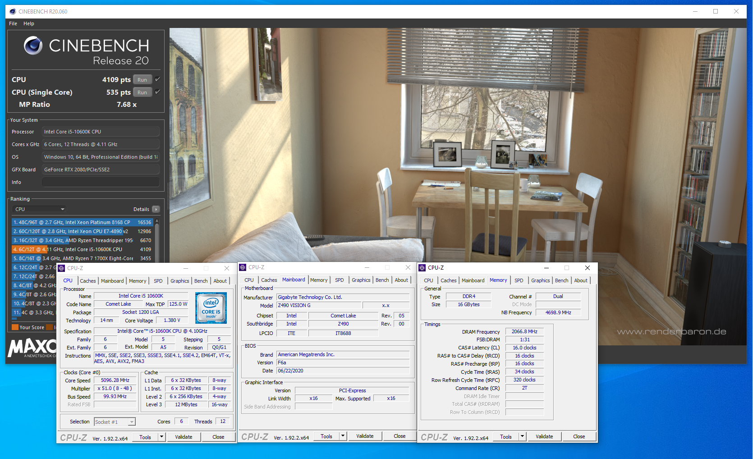Image resolution: width=753 pixels, height=459 pixels.
Task: Click NB Frequency 4698.9 MHz value
Action: point(558,312)
